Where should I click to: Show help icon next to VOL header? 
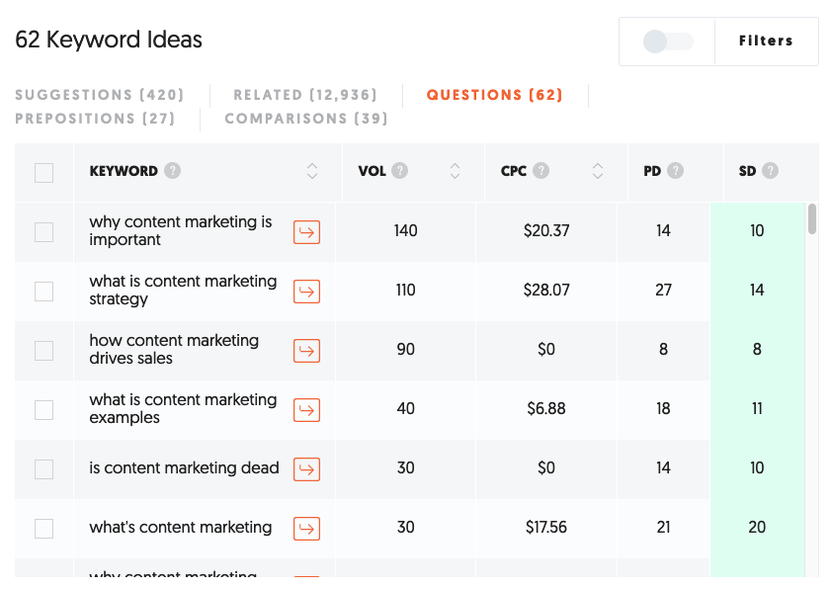tap(399, 171)
